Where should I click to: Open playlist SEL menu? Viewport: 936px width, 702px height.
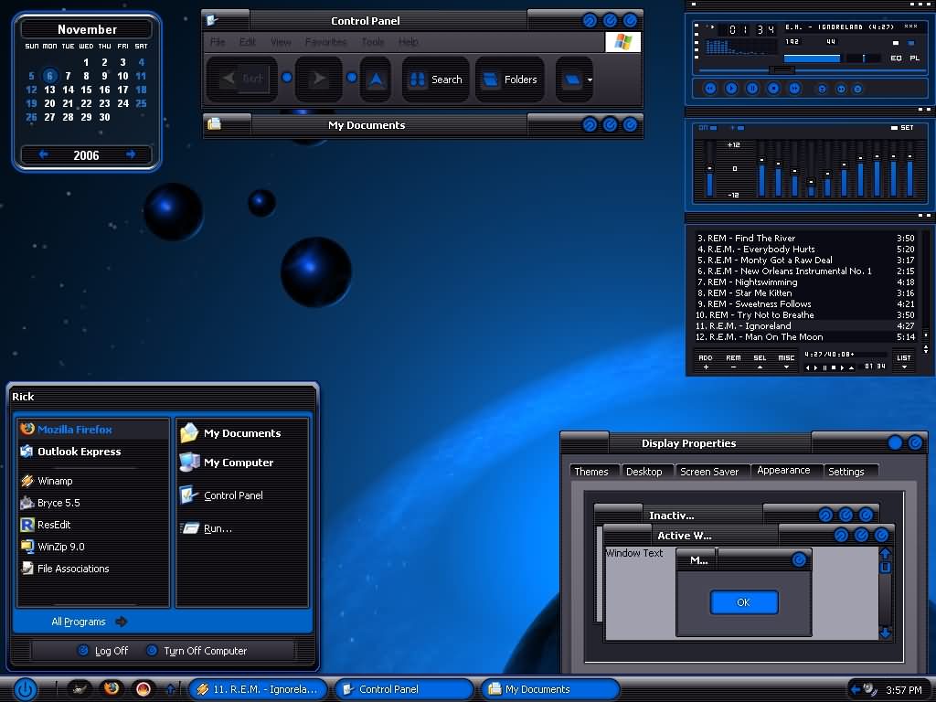[x=760, y=361]
